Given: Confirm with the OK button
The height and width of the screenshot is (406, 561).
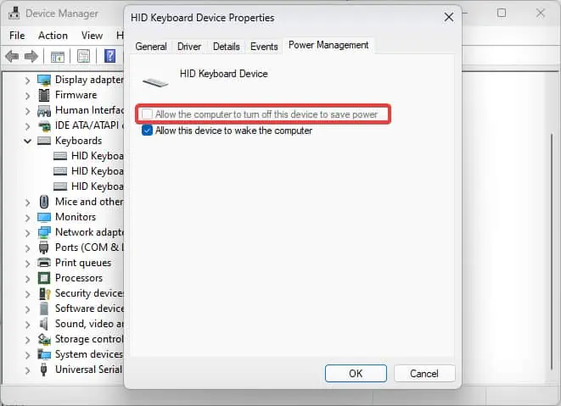Looking at the screenshot, I should 356,374.
